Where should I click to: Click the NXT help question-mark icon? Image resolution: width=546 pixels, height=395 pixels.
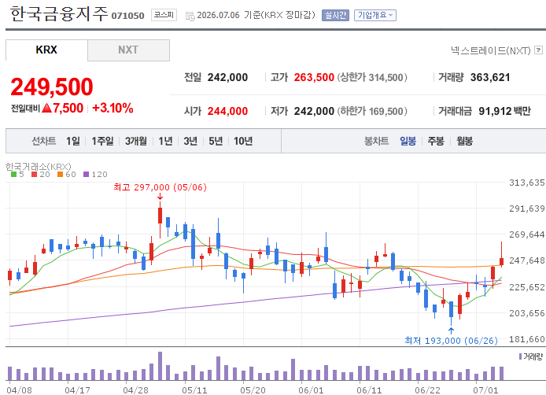point(538,50)
